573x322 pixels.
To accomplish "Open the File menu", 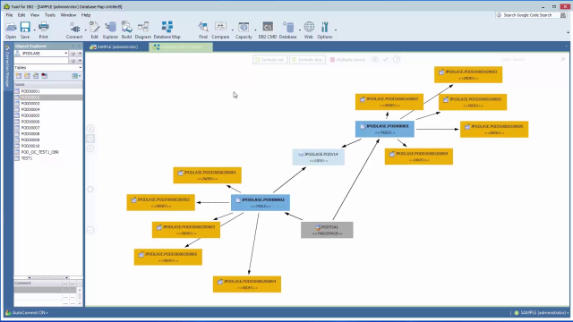I will click(9, 15).
